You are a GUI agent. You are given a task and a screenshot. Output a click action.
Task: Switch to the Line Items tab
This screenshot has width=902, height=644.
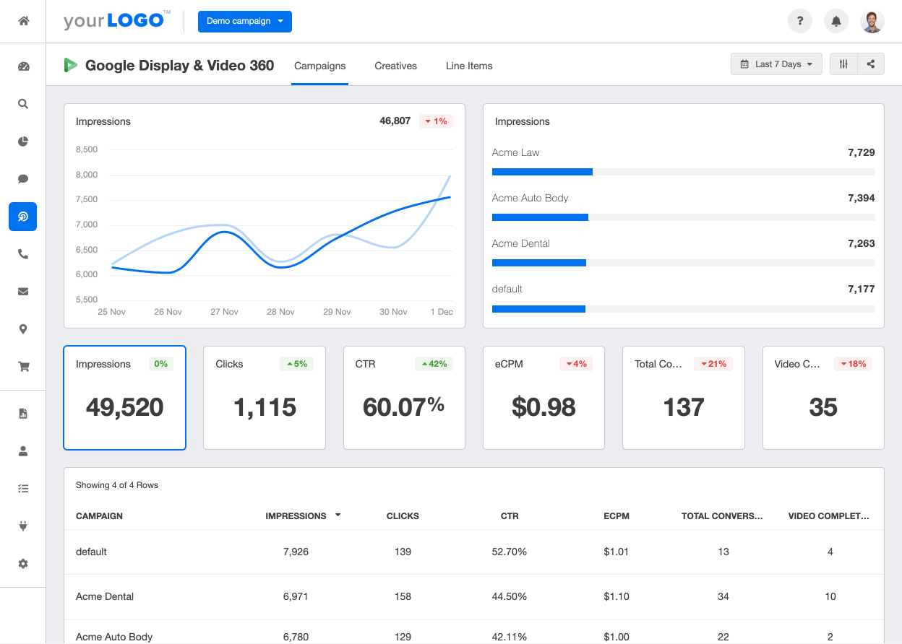pos(468,66)
